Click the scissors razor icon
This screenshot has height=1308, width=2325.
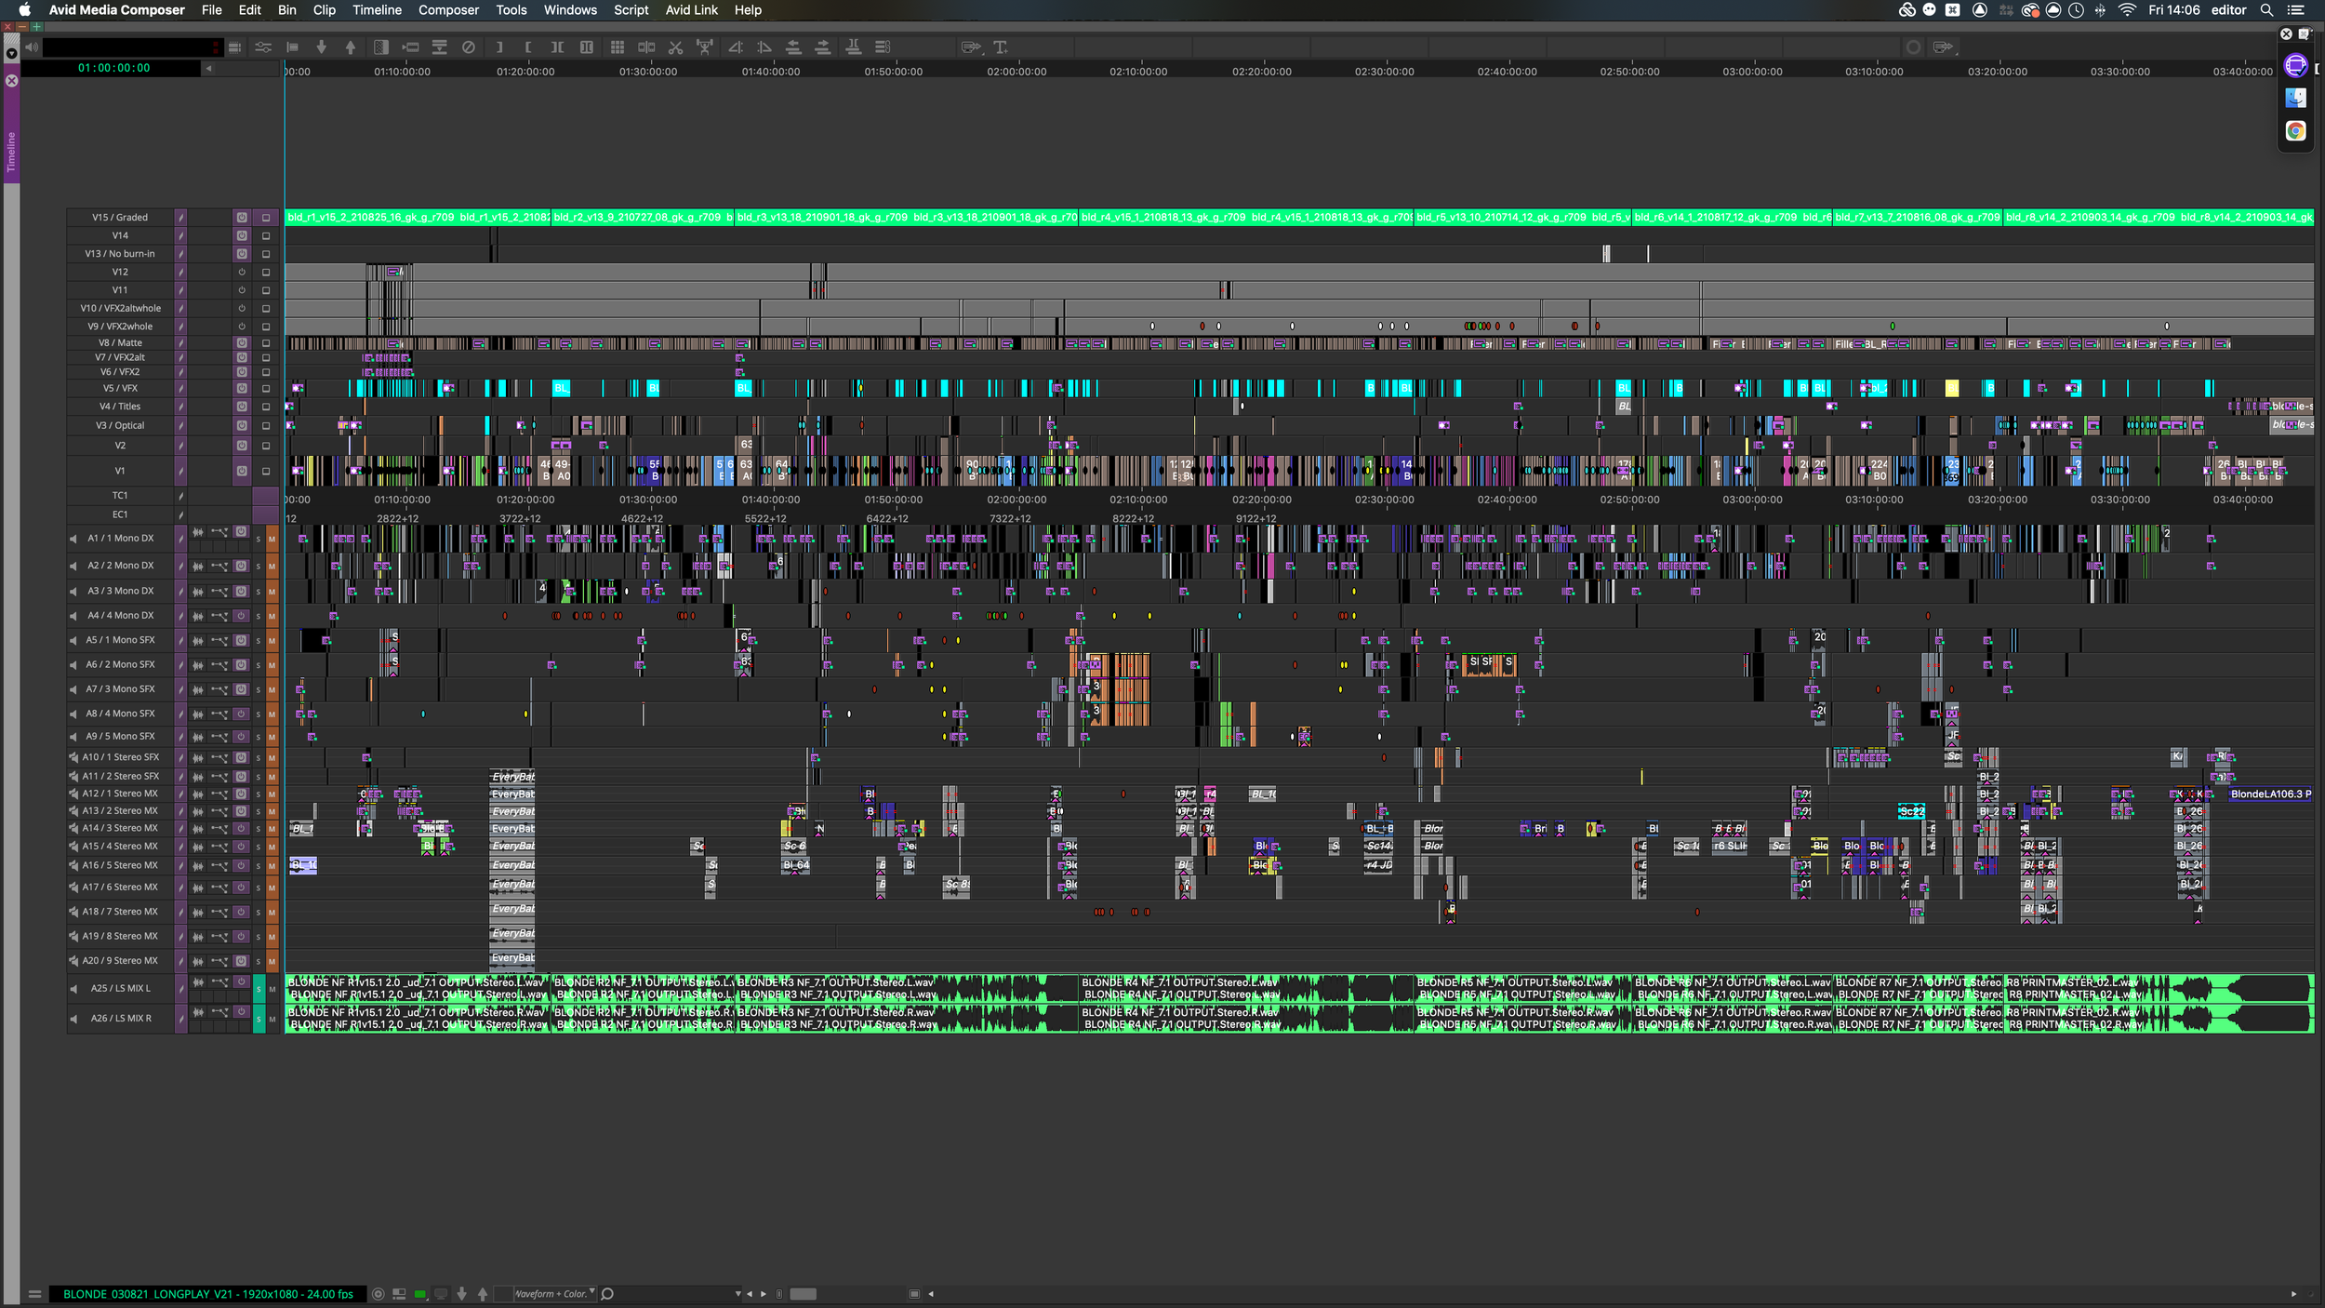click(676, 47)
